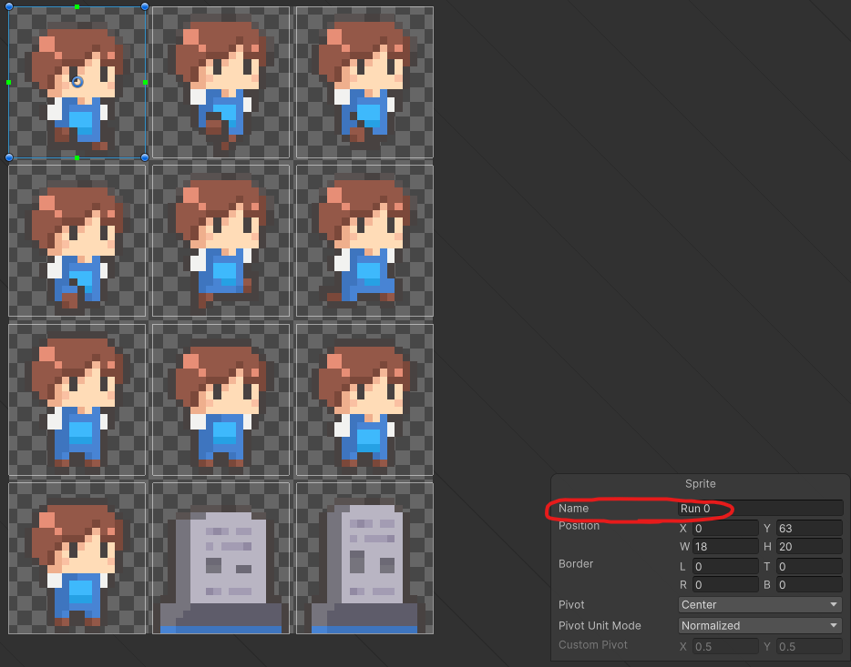Select the second sprite in the top row
The height and width of the screenshot is (667, 851).
(x=220, y=83)
